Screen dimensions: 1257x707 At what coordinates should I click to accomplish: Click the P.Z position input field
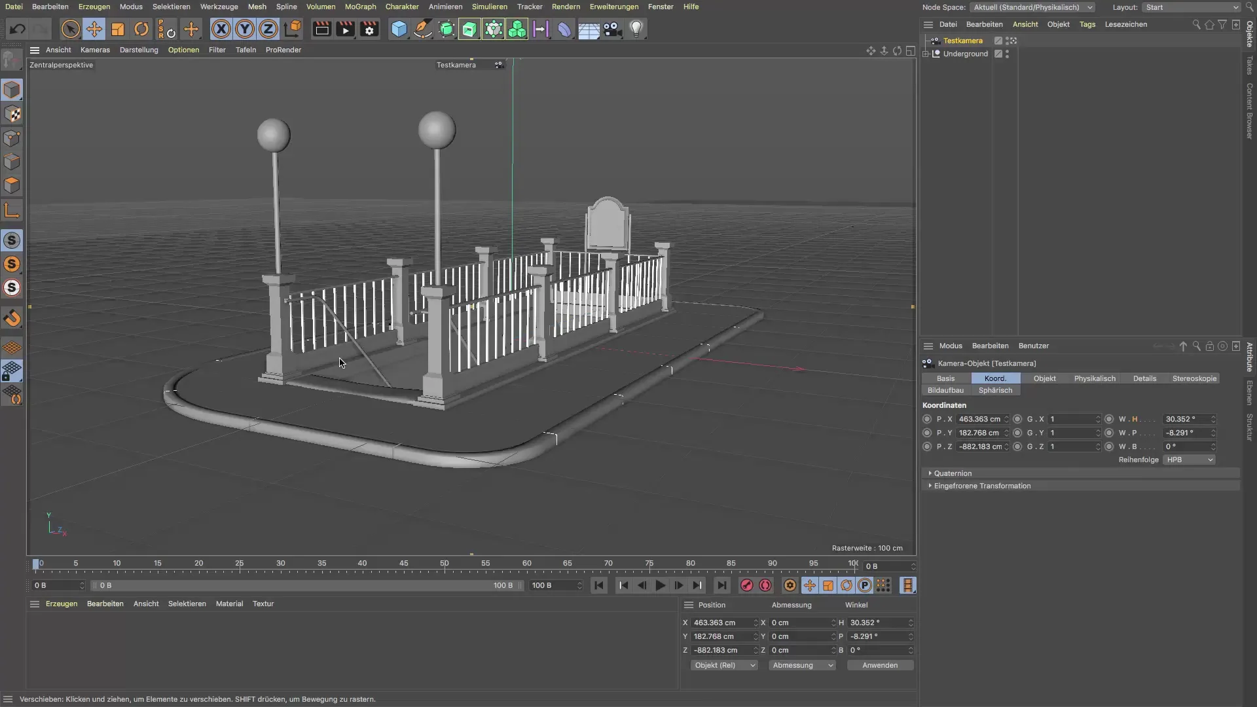[982, 446]
